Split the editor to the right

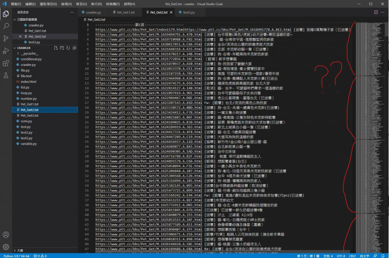pos(376,12)
